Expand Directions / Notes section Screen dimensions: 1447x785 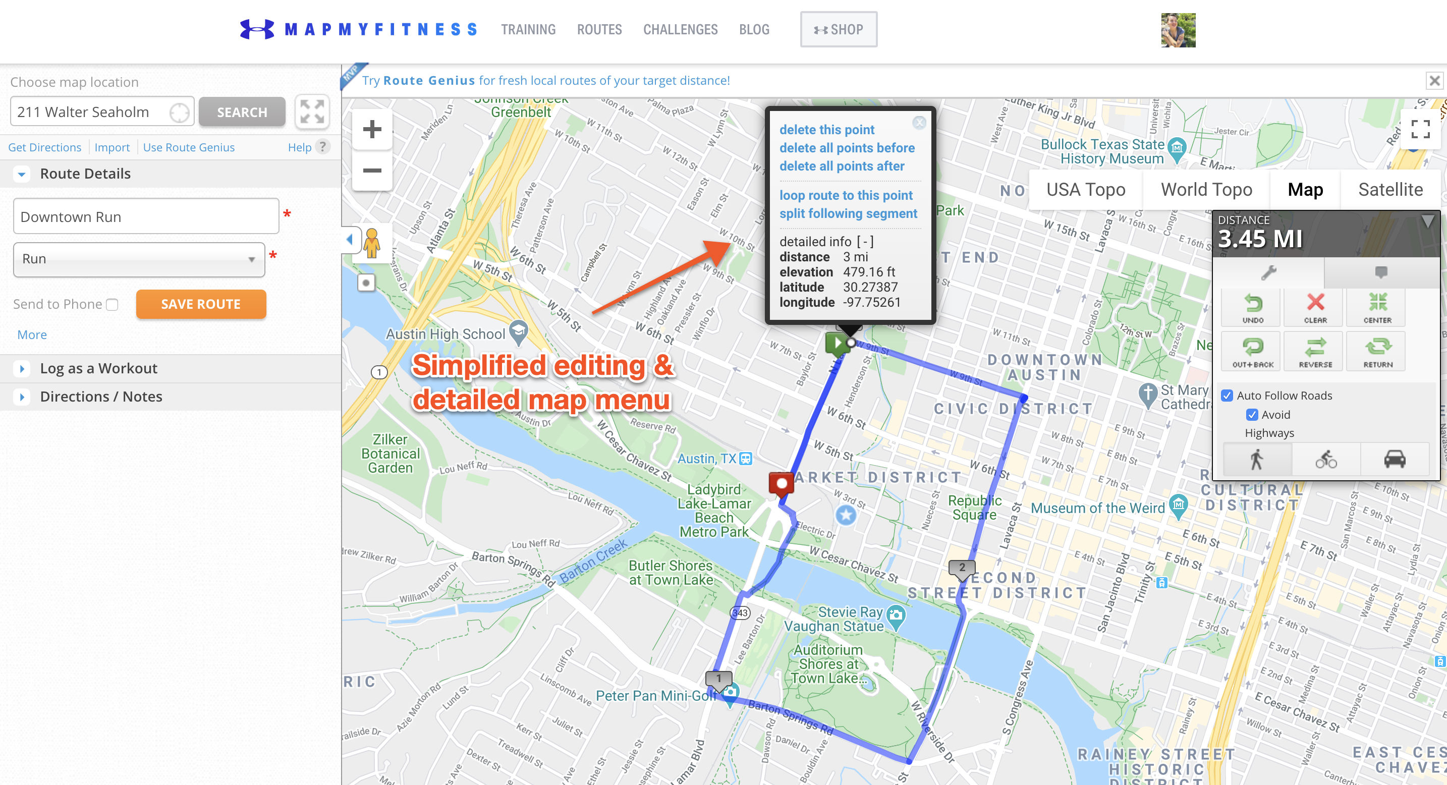pyautogui.click(x=21, y=397)
